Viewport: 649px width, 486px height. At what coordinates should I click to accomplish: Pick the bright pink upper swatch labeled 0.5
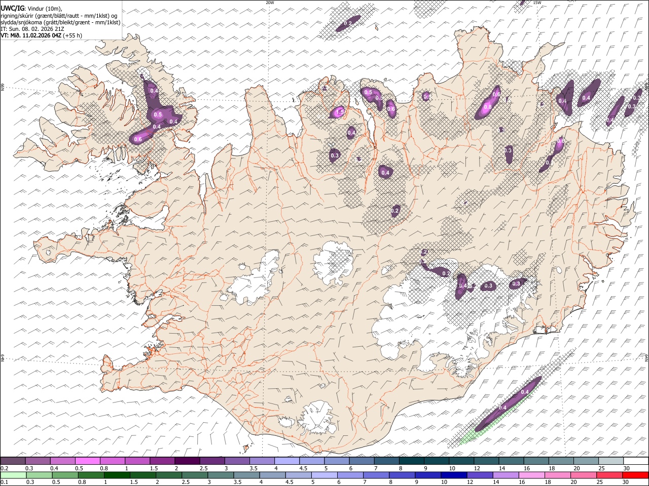[x=87, y=461]
